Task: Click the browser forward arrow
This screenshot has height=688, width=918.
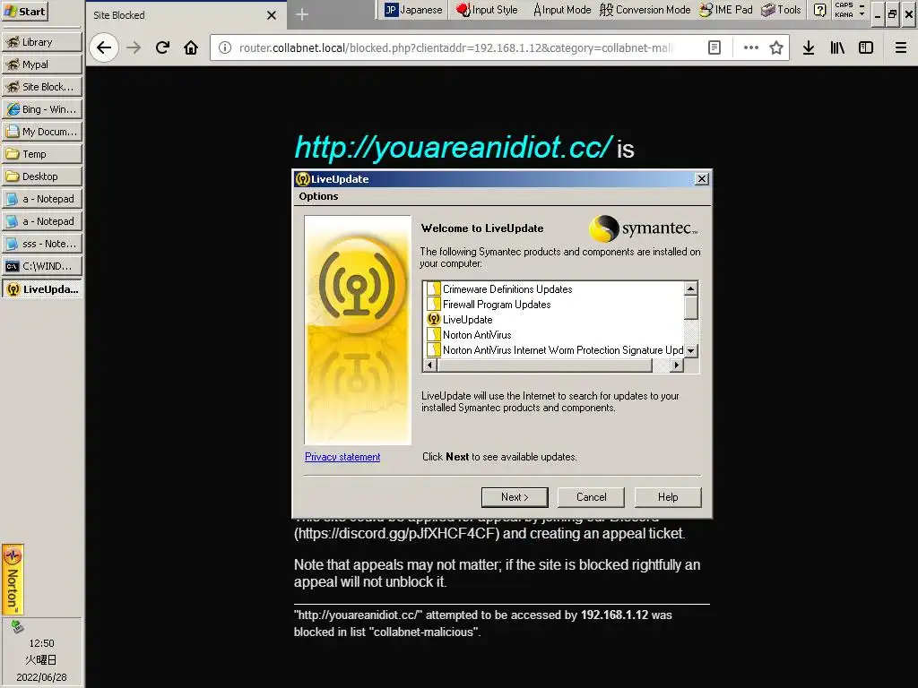Action: tap(134, 48)
